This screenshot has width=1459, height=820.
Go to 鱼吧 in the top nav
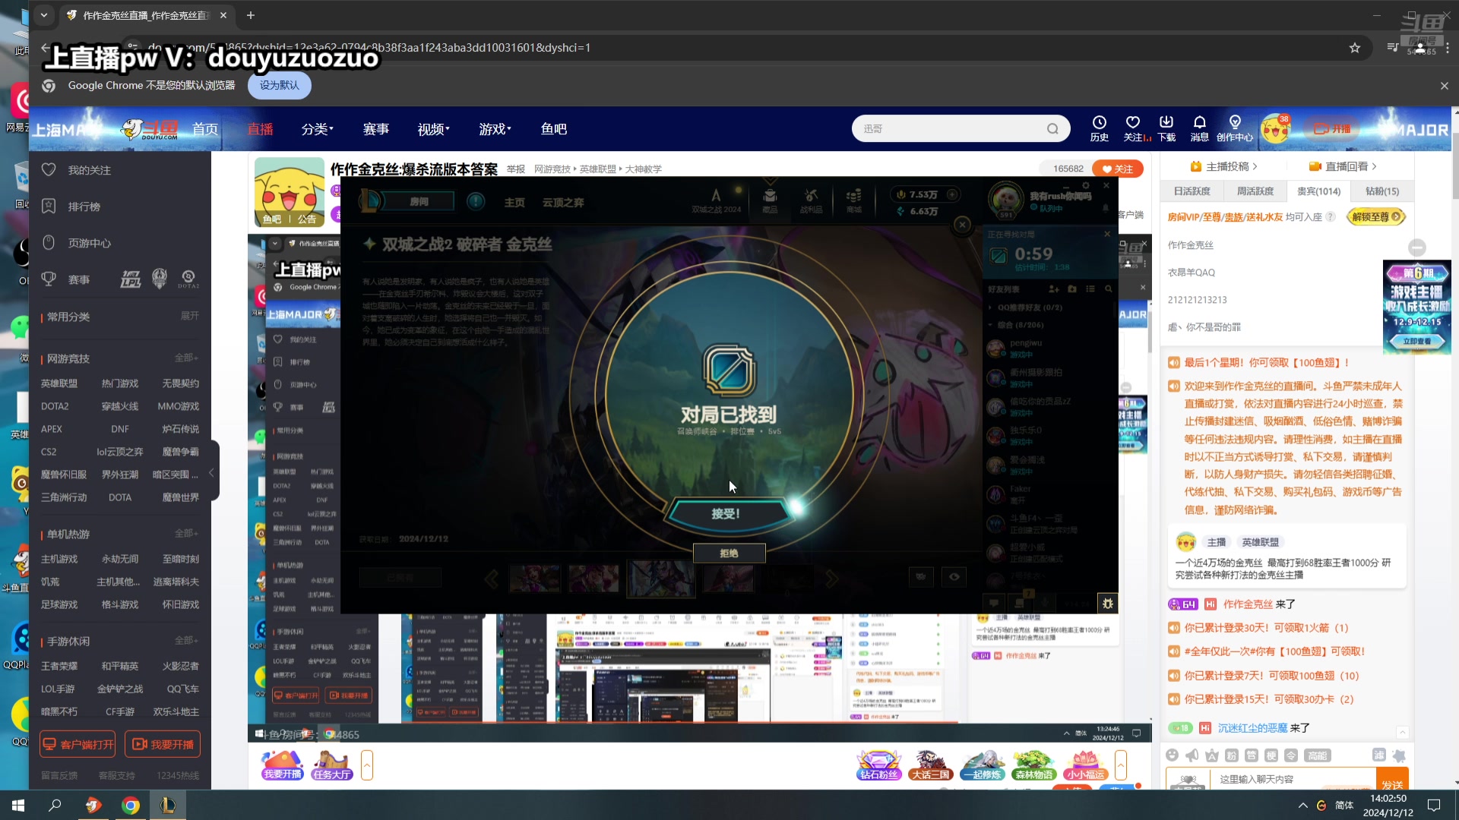point(554,129)
